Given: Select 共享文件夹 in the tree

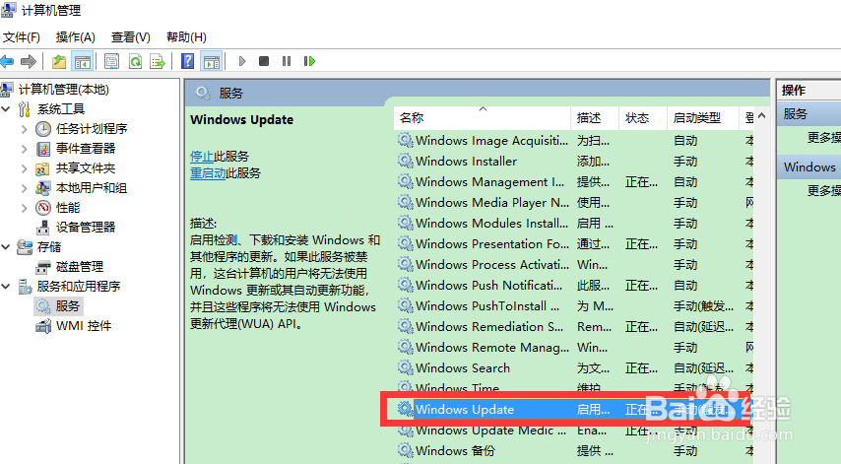Looking at the screenshot, I should (x=86, y=168).
